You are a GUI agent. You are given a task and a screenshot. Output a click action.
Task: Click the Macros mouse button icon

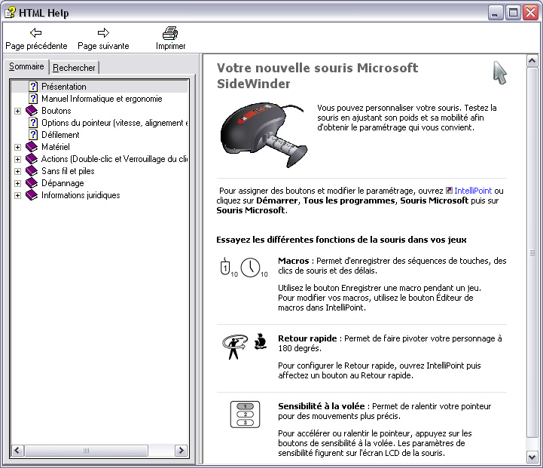225,267
